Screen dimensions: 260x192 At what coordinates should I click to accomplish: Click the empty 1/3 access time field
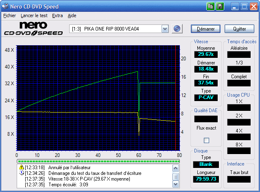[239, 69]
